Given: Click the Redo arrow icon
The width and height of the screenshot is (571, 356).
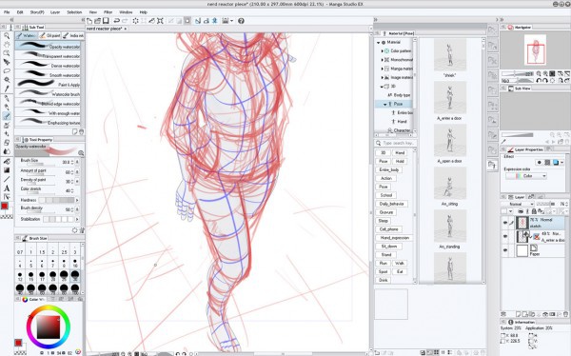Looking at the screenshot, I should coord(125,21).
